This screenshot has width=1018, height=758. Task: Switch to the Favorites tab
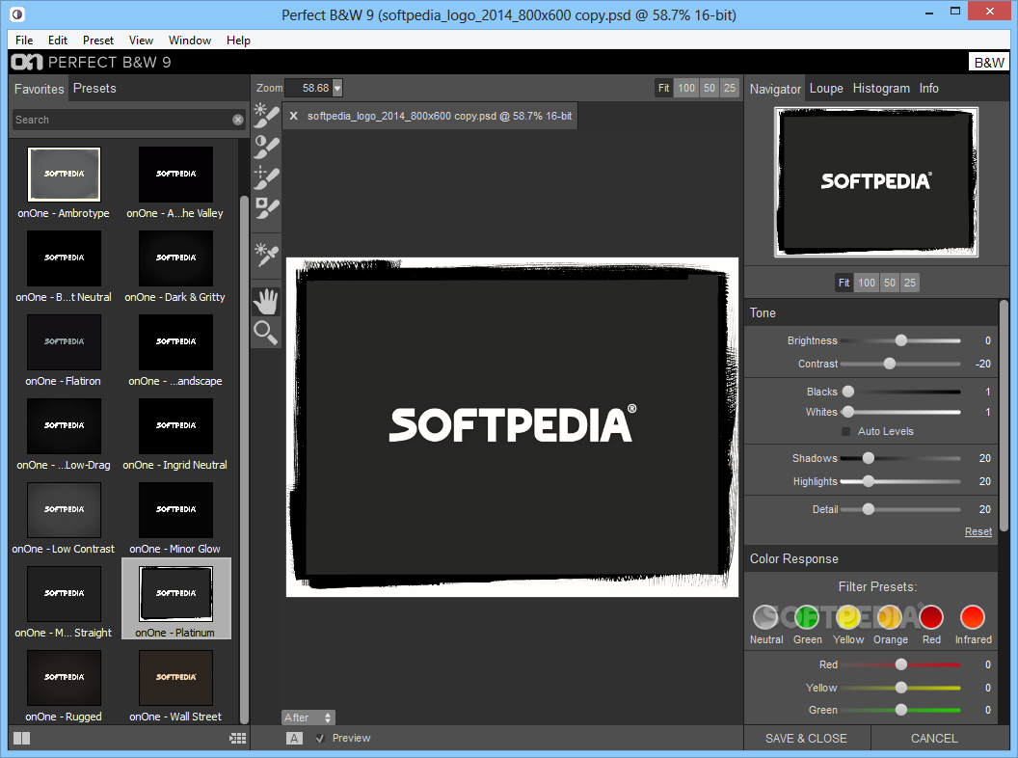[x=39, y=89]
